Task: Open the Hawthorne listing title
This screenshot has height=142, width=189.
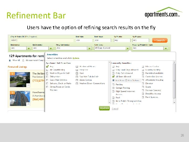Action: click(38, 92)
